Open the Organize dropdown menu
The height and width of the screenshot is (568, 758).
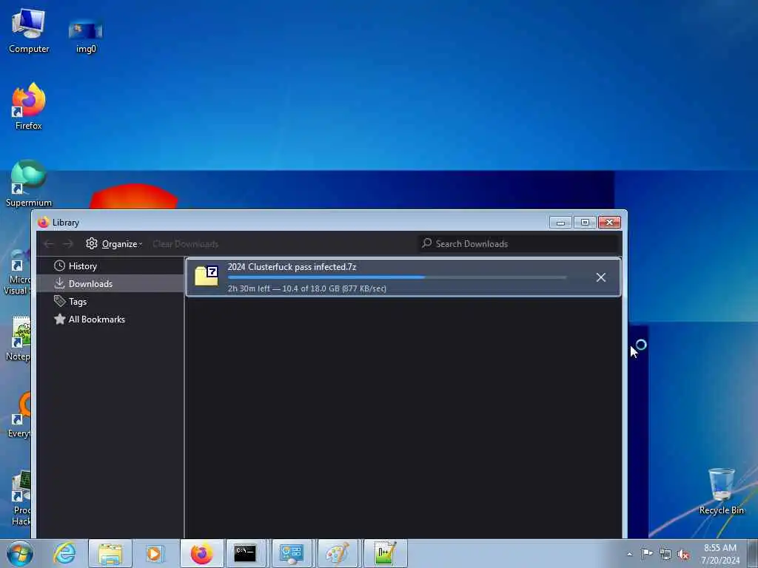[x=114, y=244]
